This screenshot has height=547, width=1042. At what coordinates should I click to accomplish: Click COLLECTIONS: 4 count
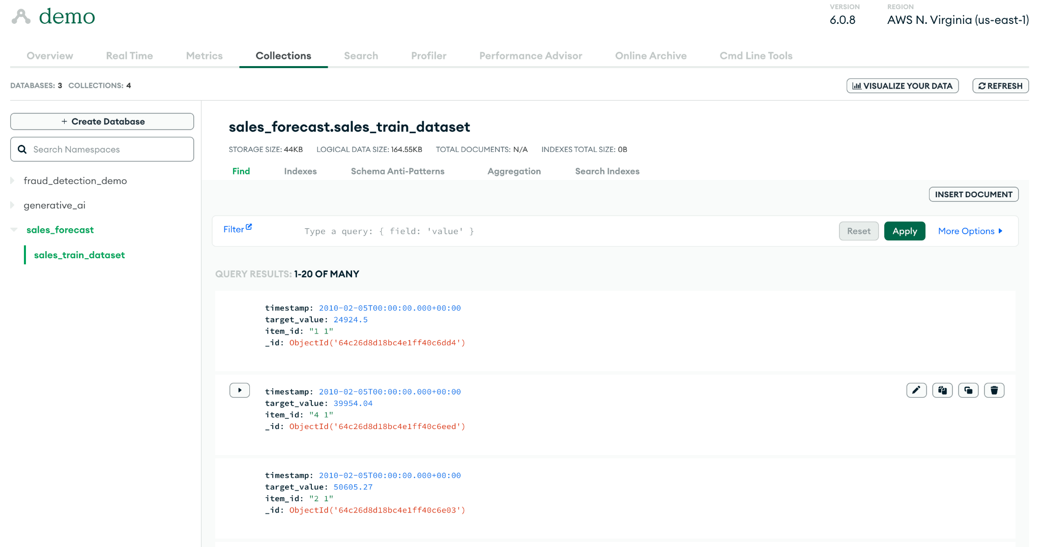click(x=100, y=85)
